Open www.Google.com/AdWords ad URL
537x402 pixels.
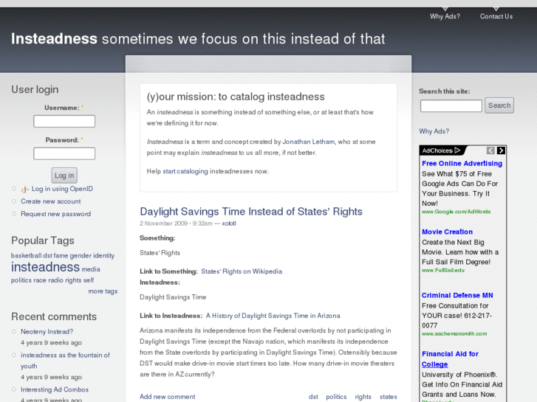456,212
